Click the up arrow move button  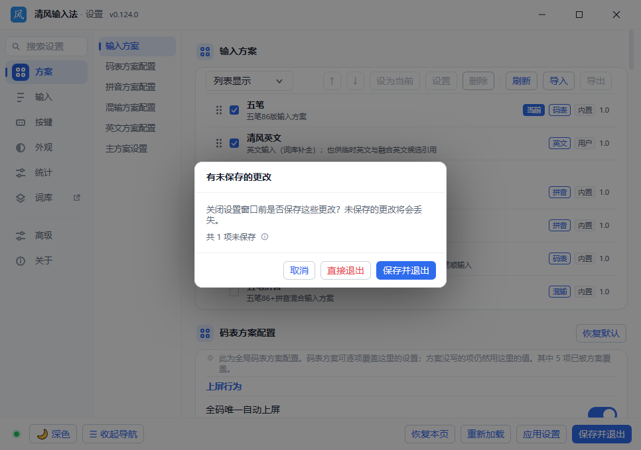[x=332, y=81]
